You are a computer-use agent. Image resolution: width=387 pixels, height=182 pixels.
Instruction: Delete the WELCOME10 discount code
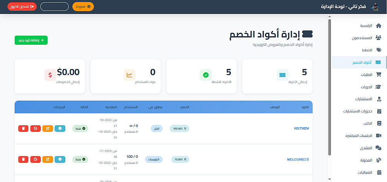click(23, 159)
